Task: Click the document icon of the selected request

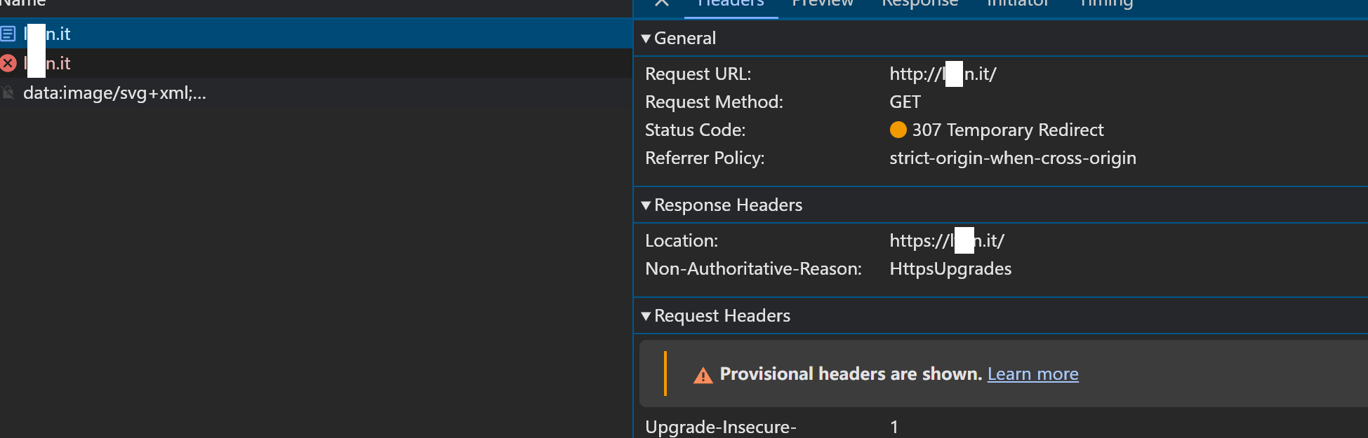Action: (x=8, y=34)
